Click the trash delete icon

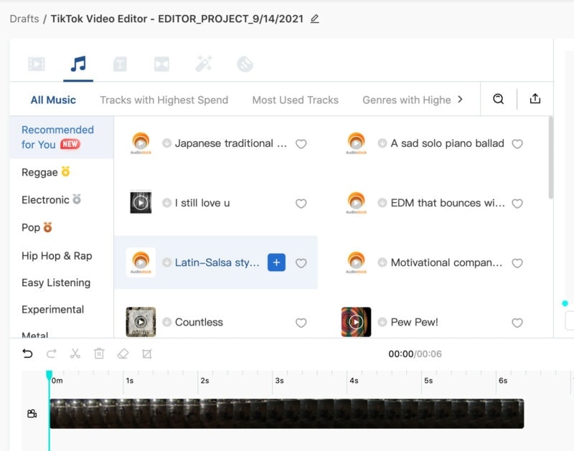tap(99, 353)
